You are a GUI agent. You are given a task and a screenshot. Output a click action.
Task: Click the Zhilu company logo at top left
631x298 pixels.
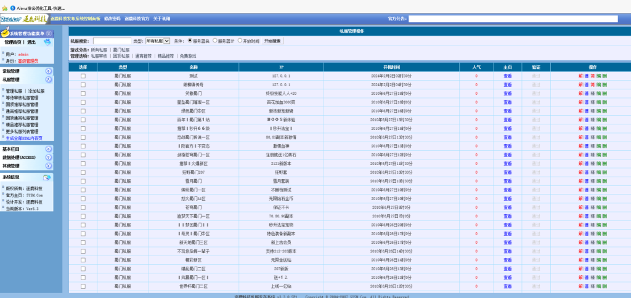pyautogui.click(x=23, y=19)
